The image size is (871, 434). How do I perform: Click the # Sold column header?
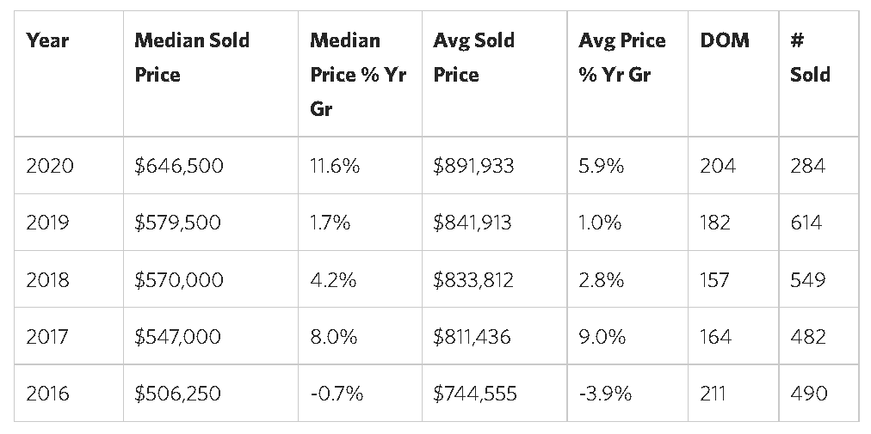[x=810, y=58]
